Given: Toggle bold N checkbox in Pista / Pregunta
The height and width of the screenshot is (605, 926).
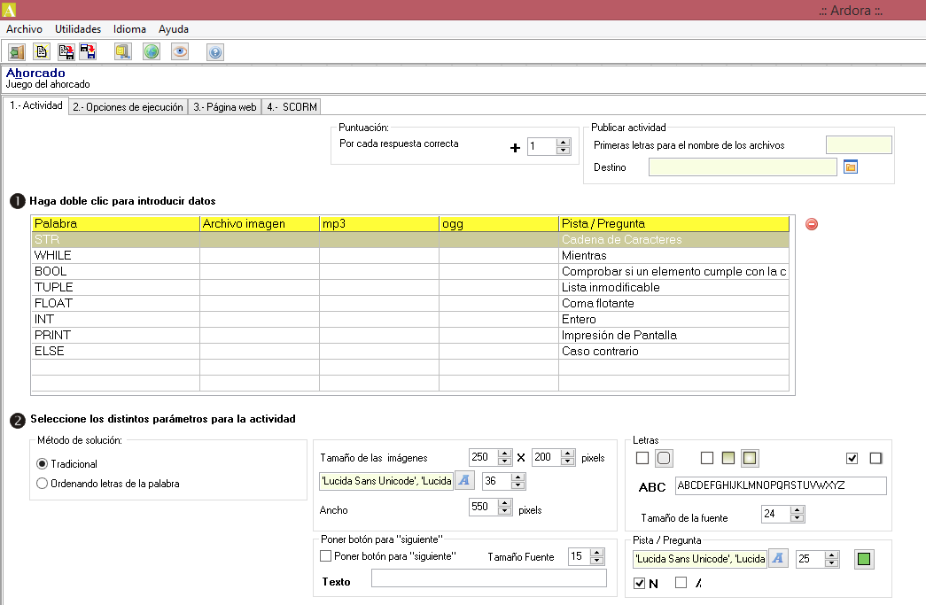Looking at the screenshot, I should coord(639,583).
